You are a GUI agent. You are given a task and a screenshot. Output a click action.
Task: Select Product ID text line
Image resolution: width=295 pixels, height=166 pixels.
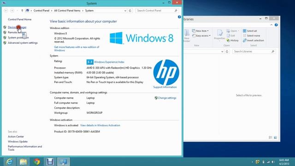click(77, 131)
